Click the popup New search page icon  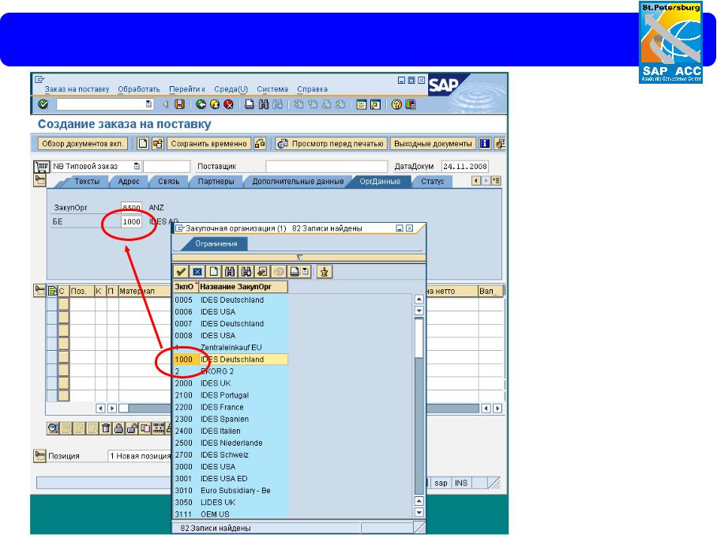click(x=213, y=272)
